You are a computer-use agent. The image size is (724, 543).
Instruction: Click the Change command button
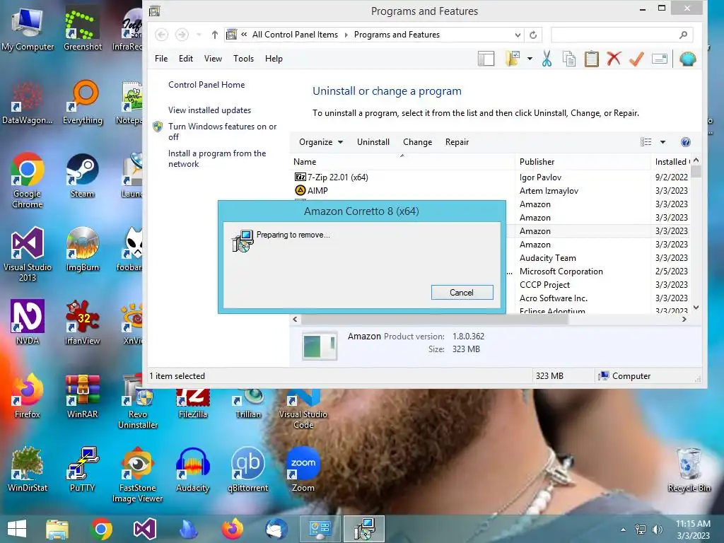click(x=417, y=142)
